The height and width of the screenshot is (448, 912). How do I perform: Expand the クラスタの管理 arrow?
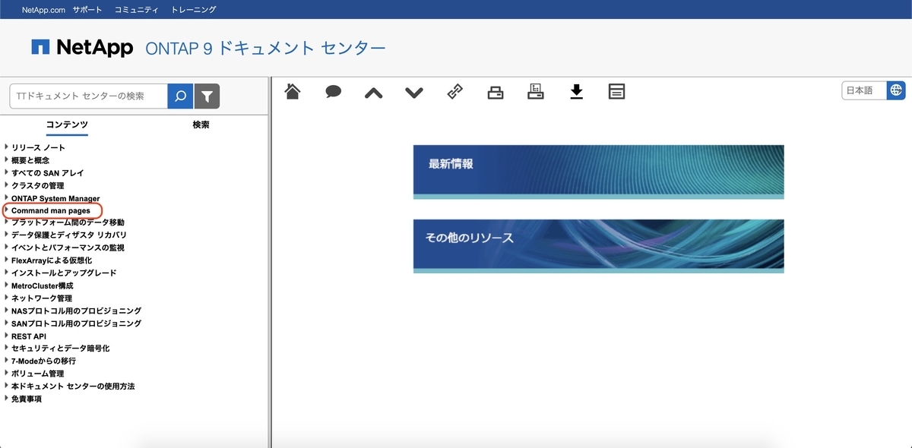(6, 185)
